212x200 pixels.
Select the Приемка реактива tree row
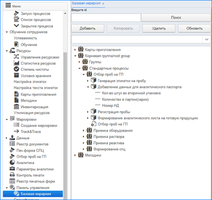coord(109,143)
